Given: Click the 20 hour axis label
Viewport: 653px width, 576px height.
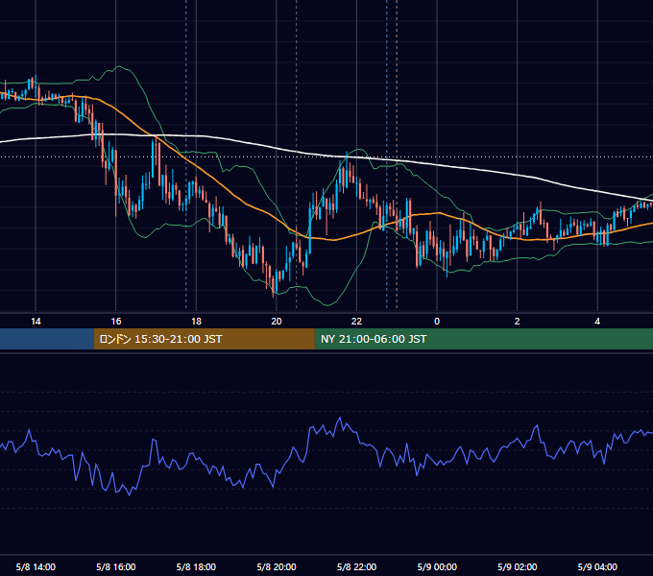Looking at the screenshot, I should (277, 322).
